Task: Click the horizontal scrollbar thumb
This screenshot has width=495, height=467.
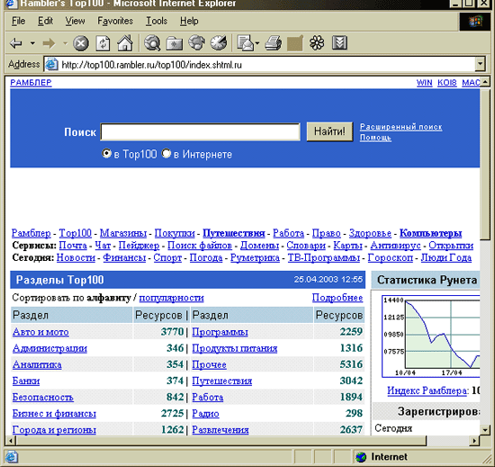Action: (x=220, y=440)
